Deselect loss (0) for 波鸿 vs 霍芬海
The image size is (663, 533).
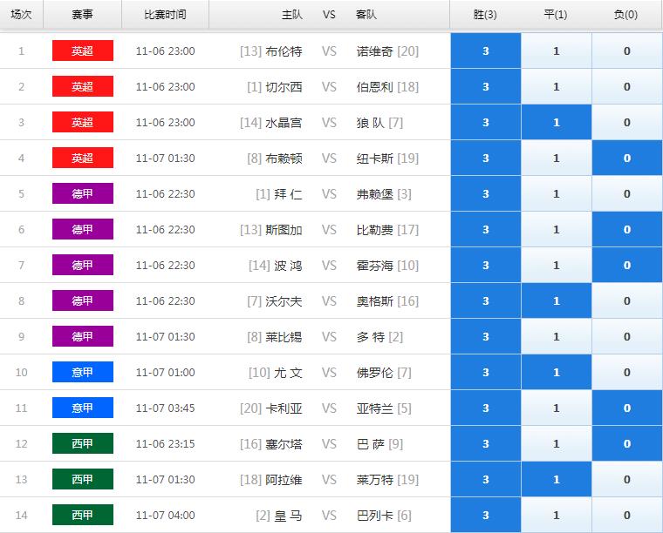click(x=627, y=265)
